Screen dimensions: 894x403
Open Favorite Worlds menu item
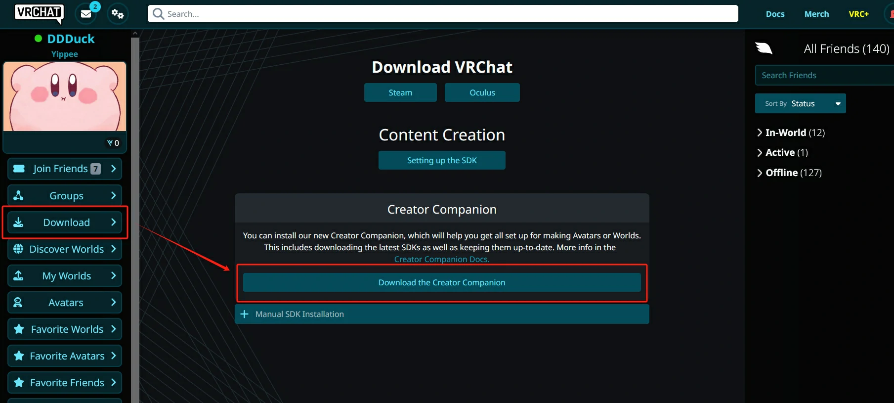click(65, 329)
